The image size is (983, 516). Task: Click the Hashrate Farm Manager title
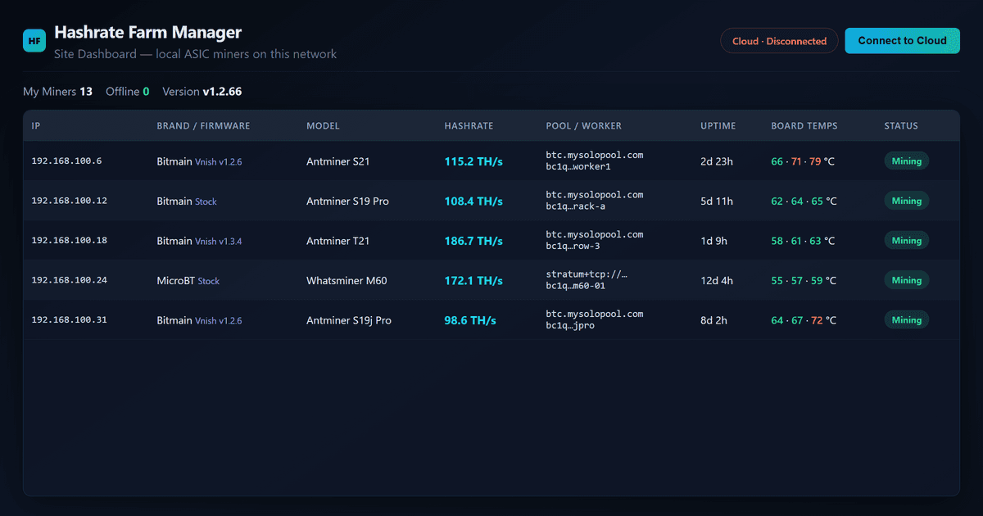tap(148, 33)
